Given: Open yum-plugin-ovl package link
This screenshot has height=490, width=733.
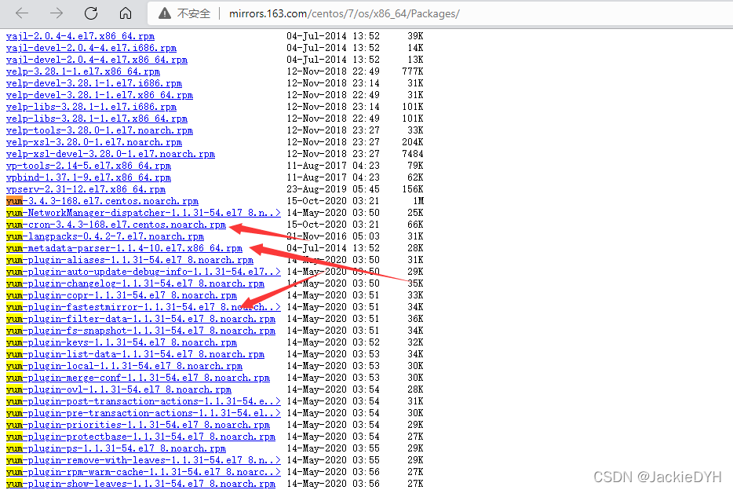Looking at the screenshot, I should [x=119, y=389].
